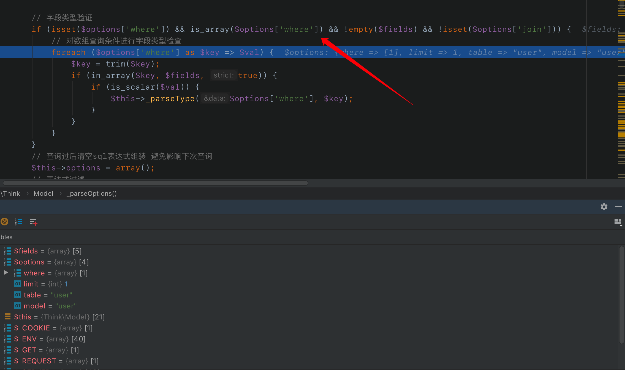
Task: Click the array icon beside $fields
Action: point(8,251)
